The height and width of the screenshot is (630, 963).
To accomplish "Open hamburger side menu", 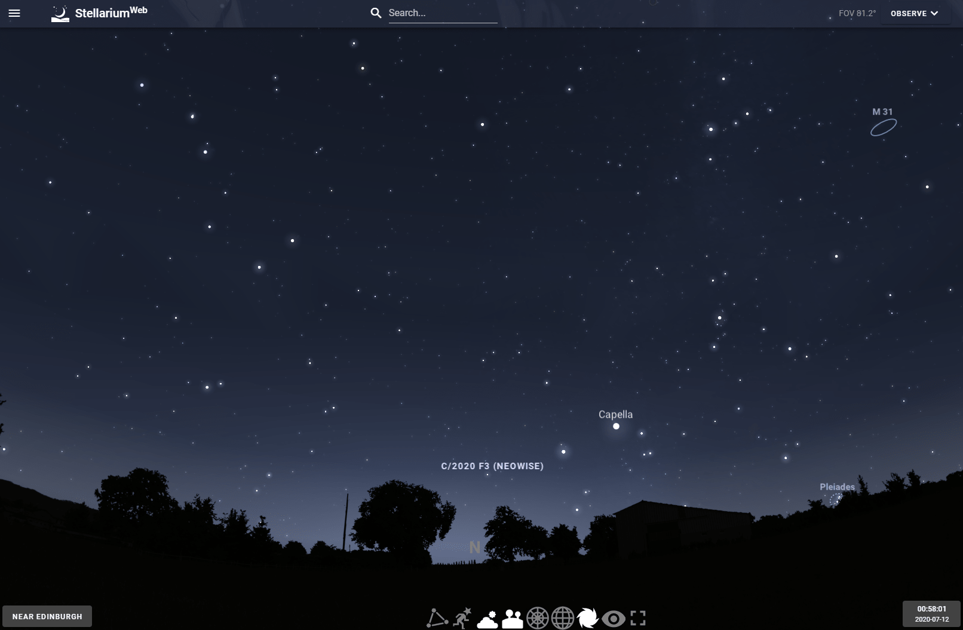I will click(14, 13).
